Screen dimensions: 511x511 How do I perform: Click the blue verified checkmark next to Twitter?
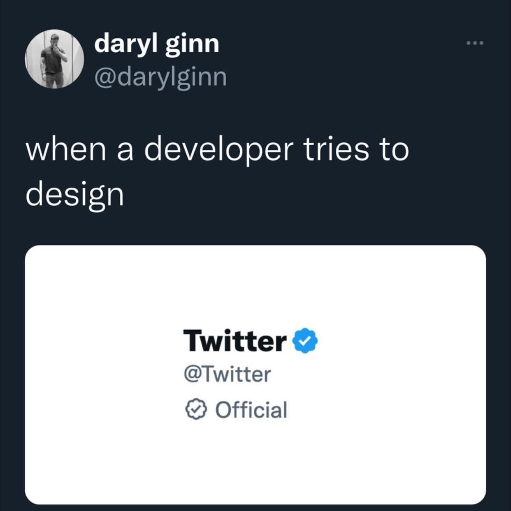pos(304,341)
